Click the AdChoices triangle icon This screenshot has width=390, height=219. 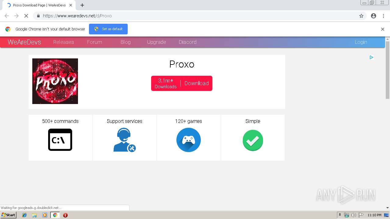pyautogui.click(x=371, y=57)
